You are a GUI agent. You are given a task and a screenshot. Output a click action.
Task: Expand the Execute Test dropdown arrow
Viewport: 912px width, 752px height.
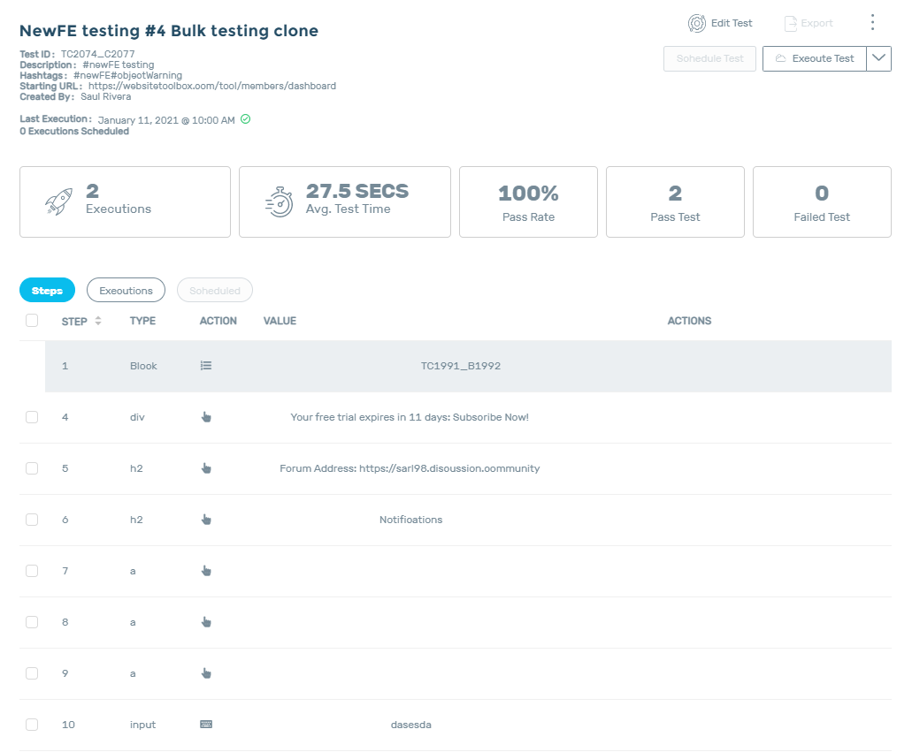[878, 58]
